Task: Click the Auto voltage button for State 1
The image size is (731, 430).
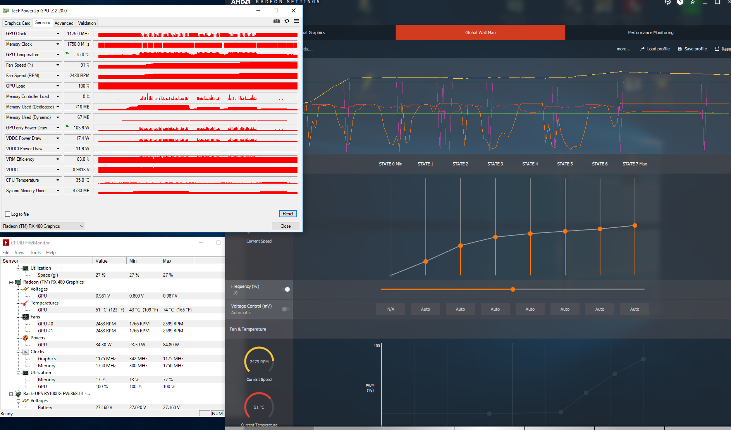Action: pyautogui.click(x=425, y=309)
